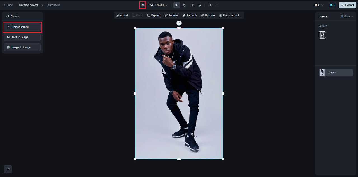This screenshot has width=358, height=177.
Task: Click the Export button
Action: [x=348, y=5]
